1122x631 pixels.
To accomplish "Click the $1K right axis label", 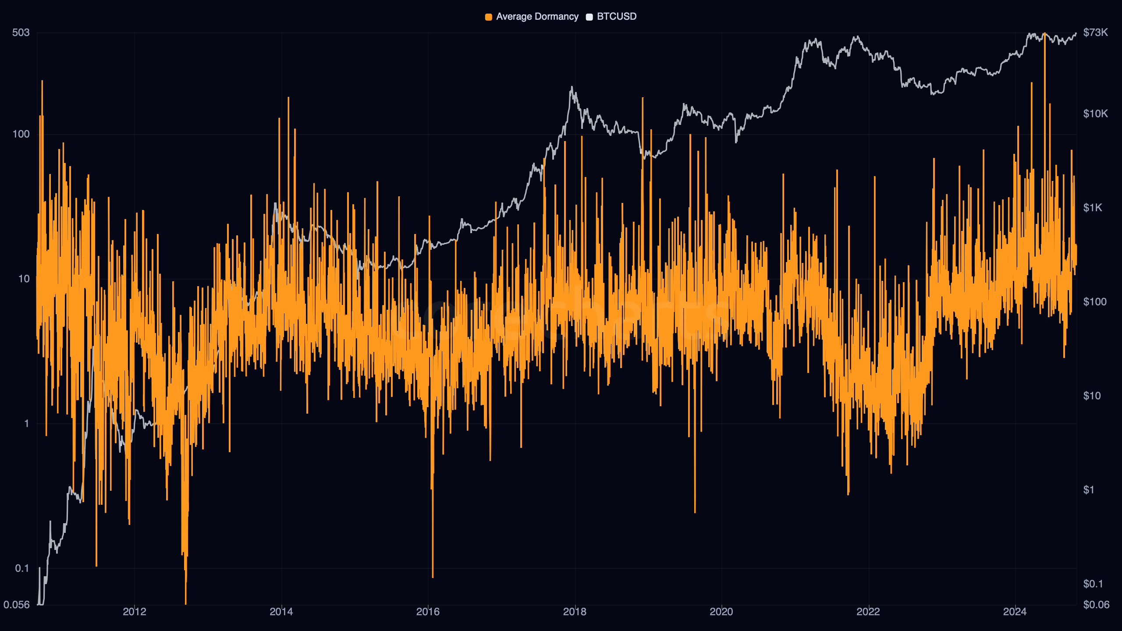I will point(1092,208).
